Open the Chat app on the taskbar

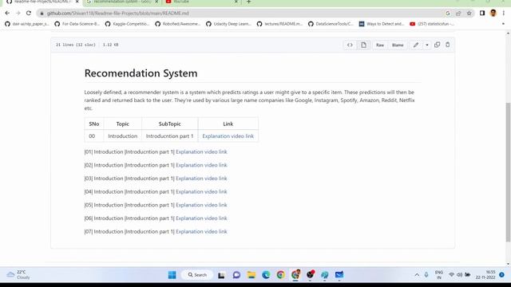(236, 275)
